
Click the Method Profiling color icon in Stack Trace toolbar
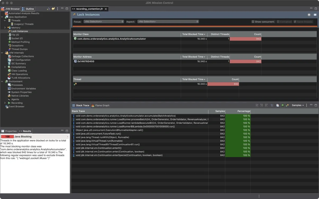tap(283, 105)
